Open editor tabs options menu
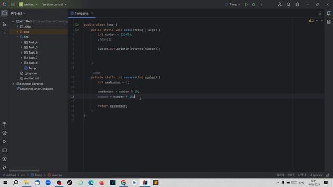The width and height of the screenshot is (333, 187). [320, 14]
